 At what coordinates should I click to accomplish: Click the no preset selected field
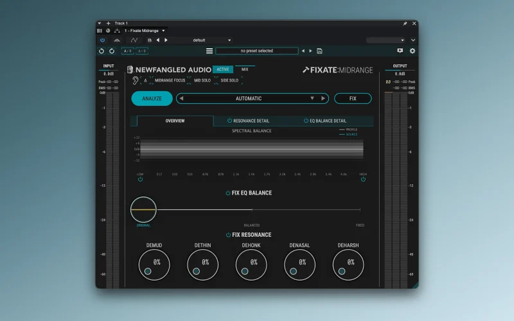256,51
